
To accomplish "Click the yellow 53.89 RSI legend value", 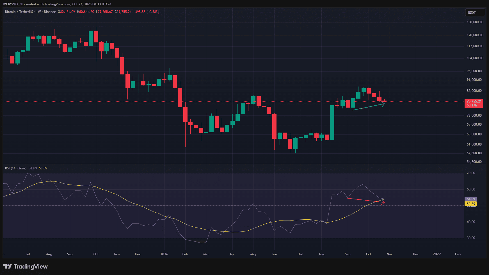I will click(43, 168).
